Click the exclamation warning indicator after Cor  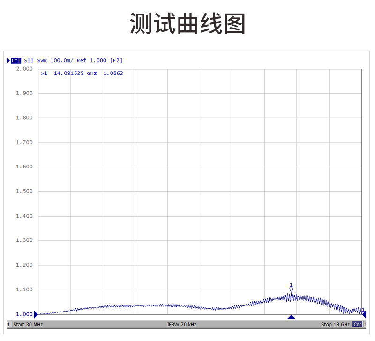coord(365,324)
